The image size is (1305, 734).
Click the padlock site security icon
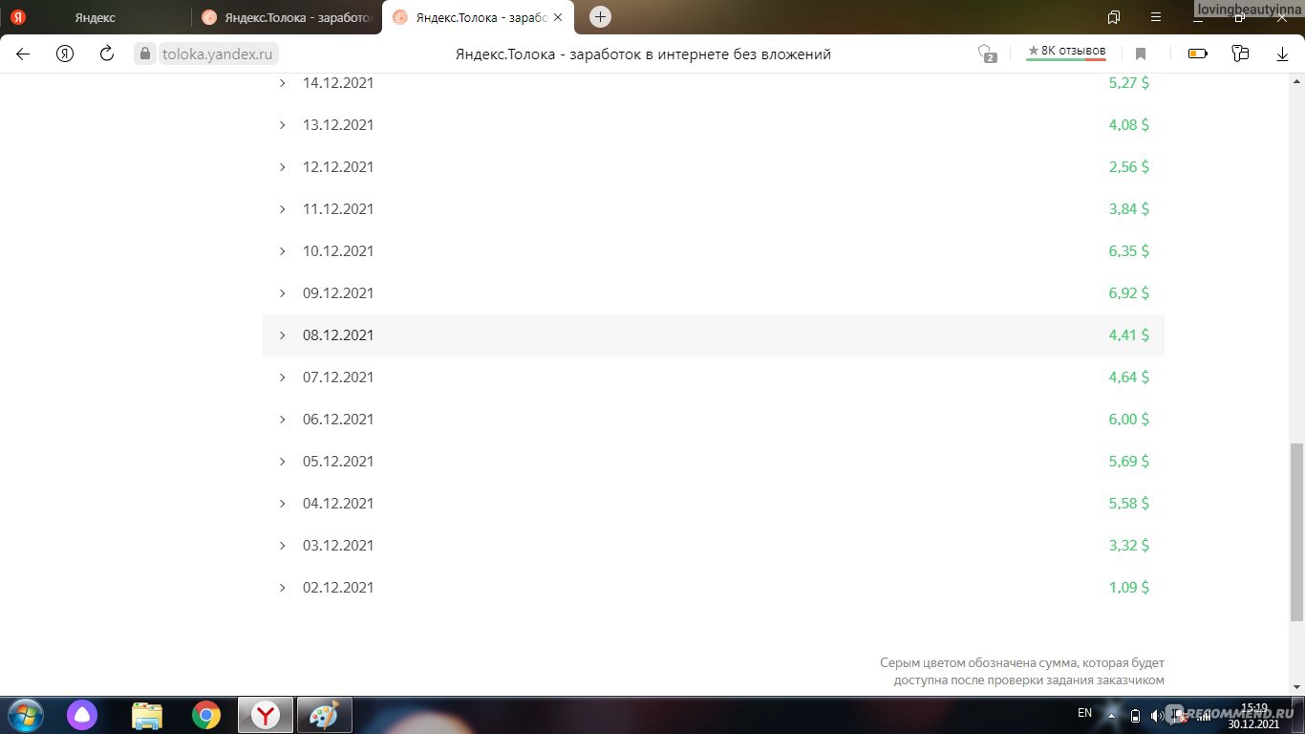145,54
